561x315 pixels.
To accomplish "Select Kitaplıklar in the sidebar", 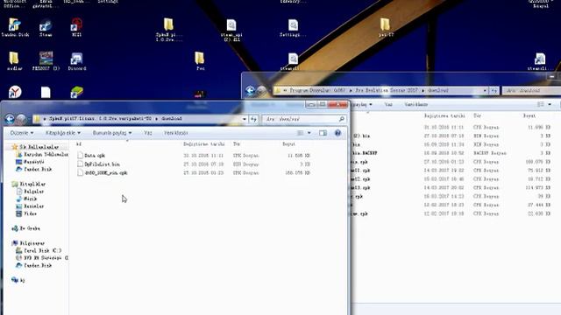I will click(29, 184).
